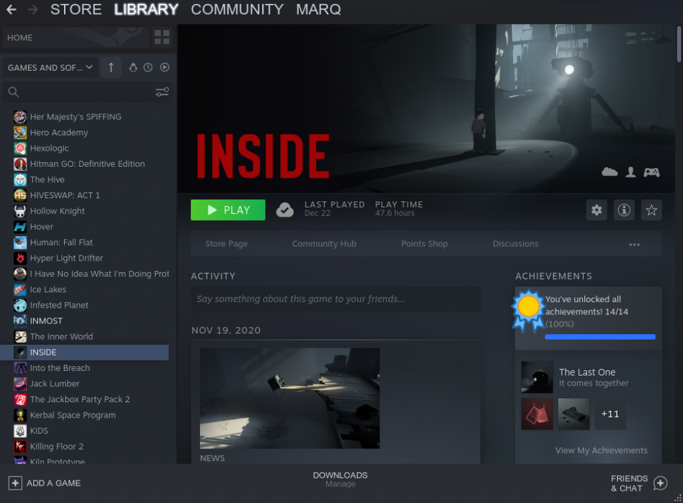Open the three-dots more links menu

click(x=634, y=244)
